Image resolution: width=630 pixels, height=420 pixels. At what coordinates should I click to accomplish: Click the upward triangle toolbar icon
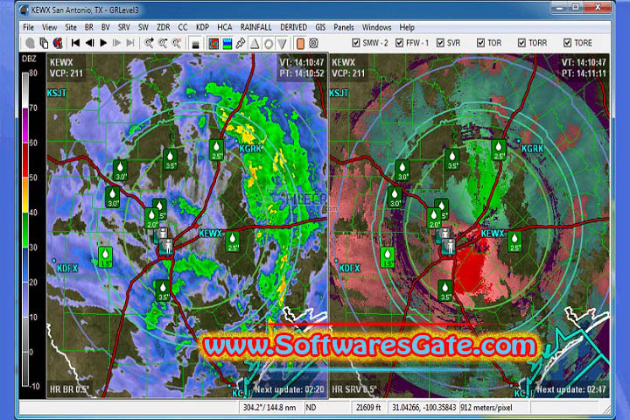(255, 43)
